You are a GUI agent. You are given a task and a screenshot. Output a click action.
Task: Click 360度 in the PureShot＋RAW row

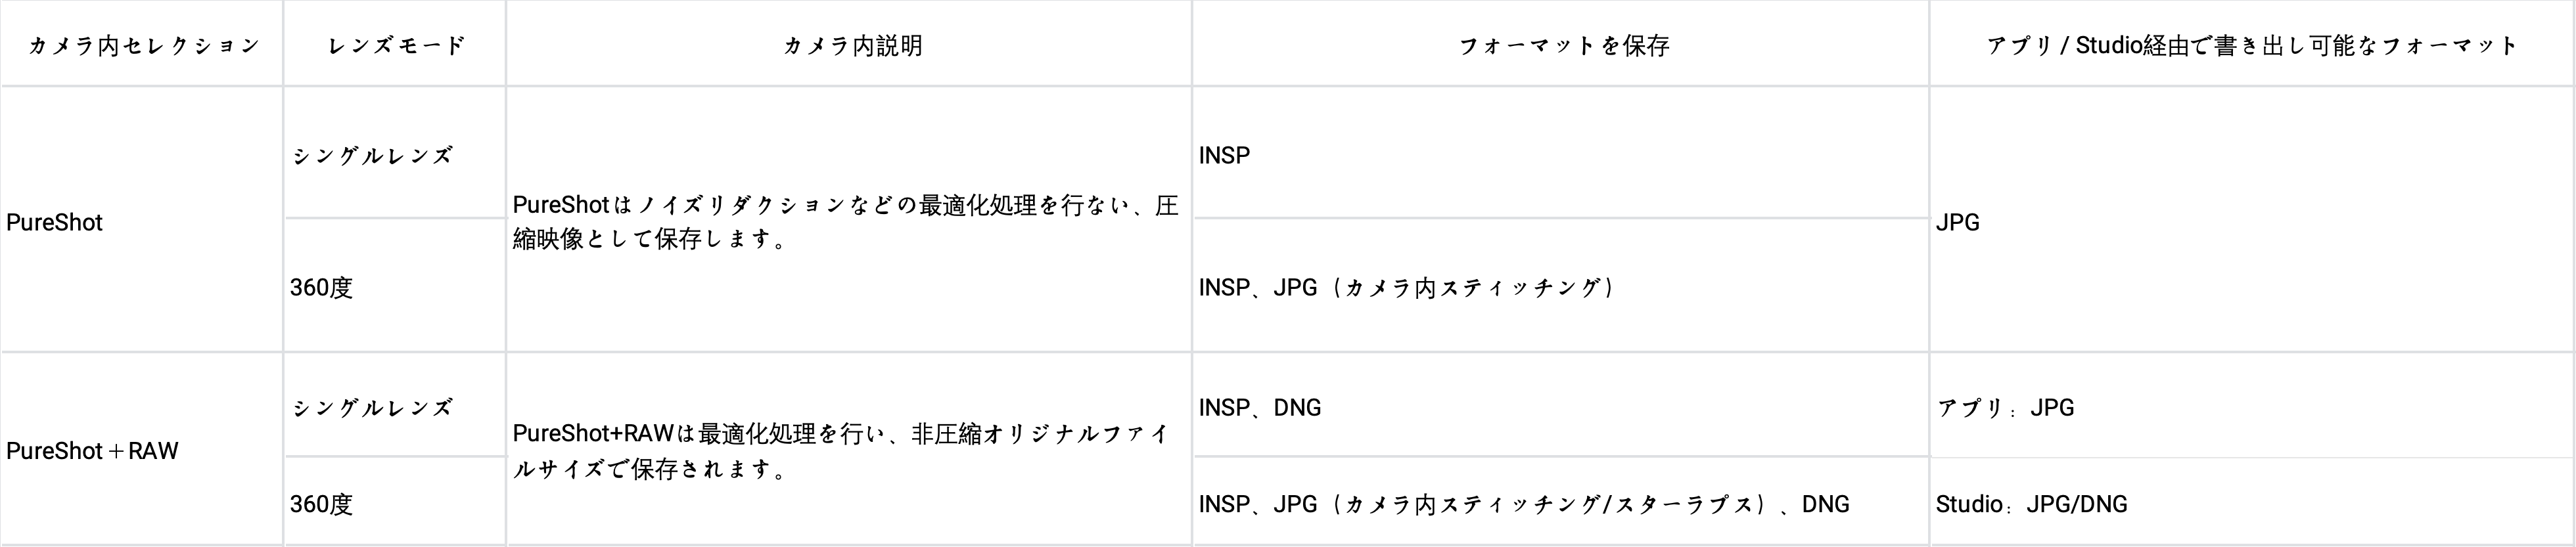pos(322,504)
